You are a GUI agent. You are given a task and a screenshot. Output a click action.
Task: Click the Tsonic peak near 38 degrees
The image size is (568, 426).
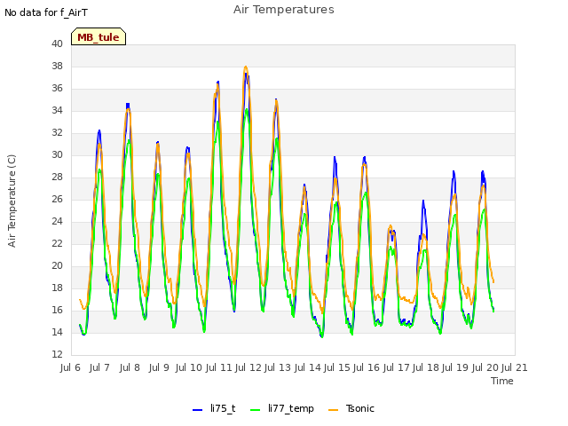click(x=246, y=67)
